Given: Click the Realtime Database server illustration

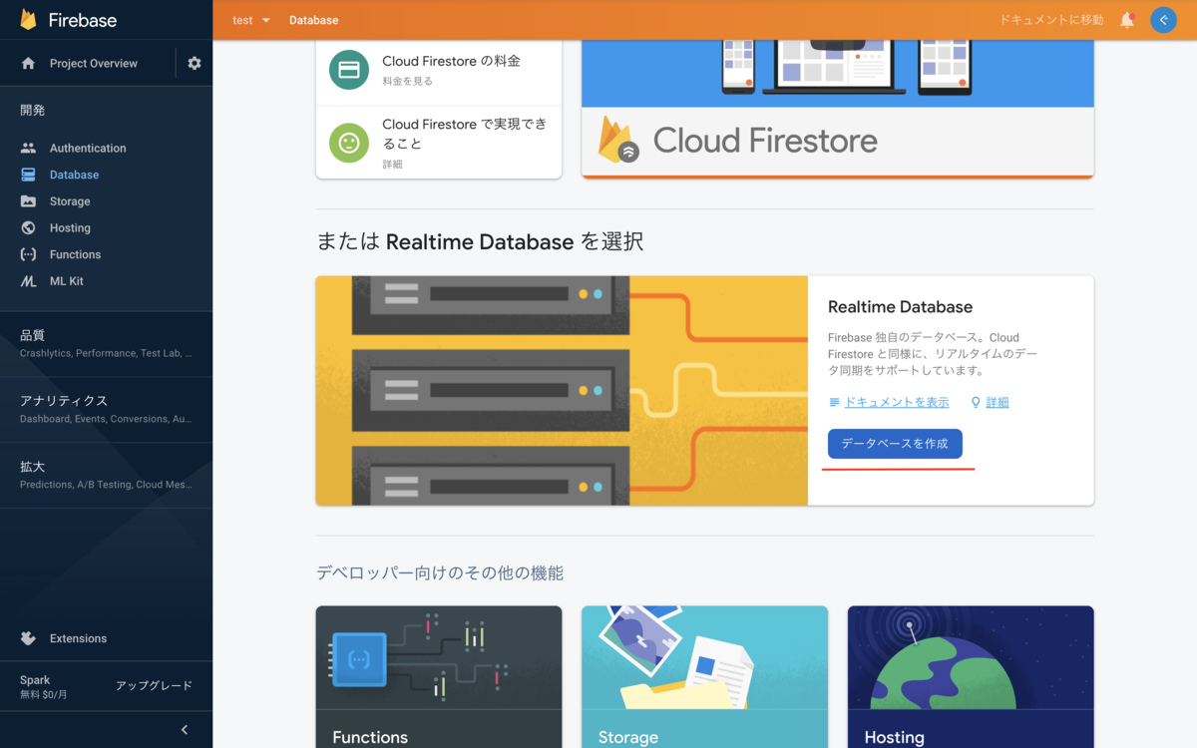Looking at the screenshot, I should (562, 391).
